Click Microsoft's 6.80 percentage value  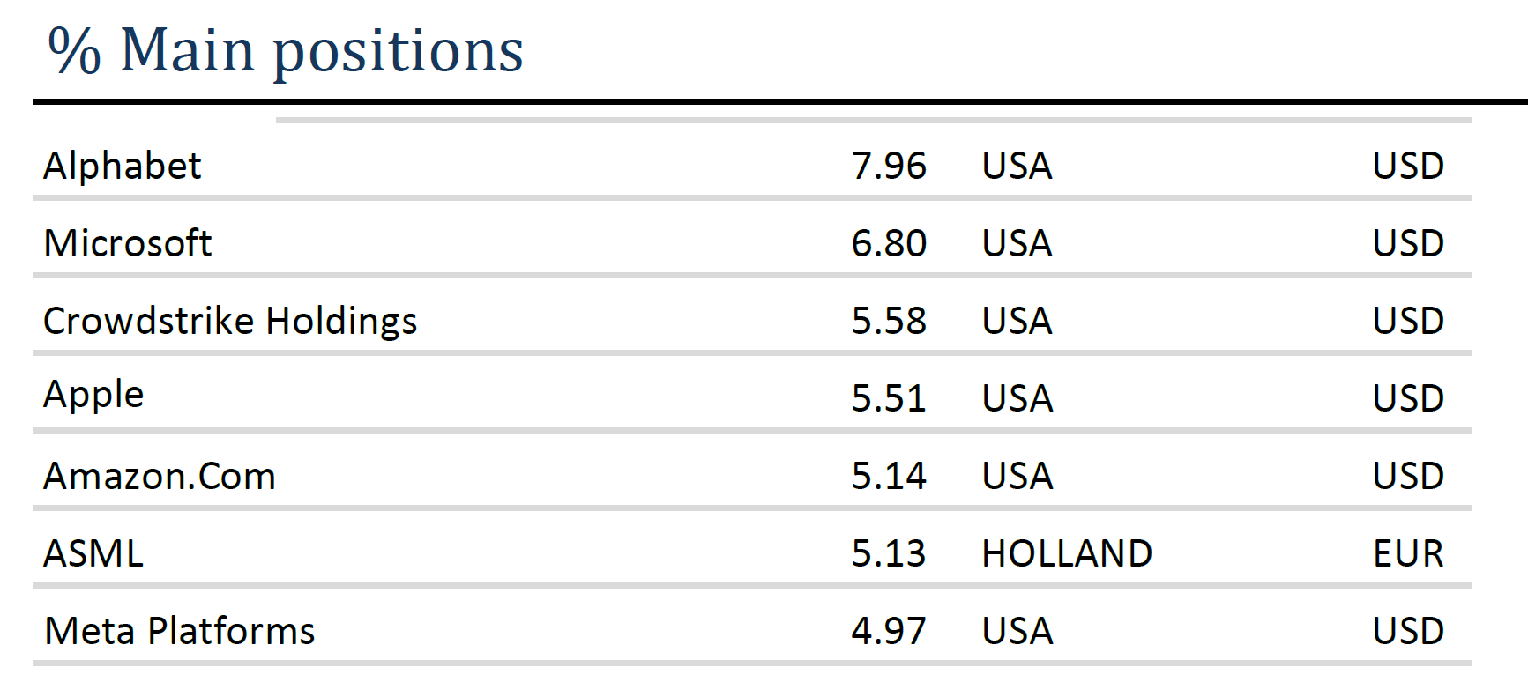click(889, 243)
